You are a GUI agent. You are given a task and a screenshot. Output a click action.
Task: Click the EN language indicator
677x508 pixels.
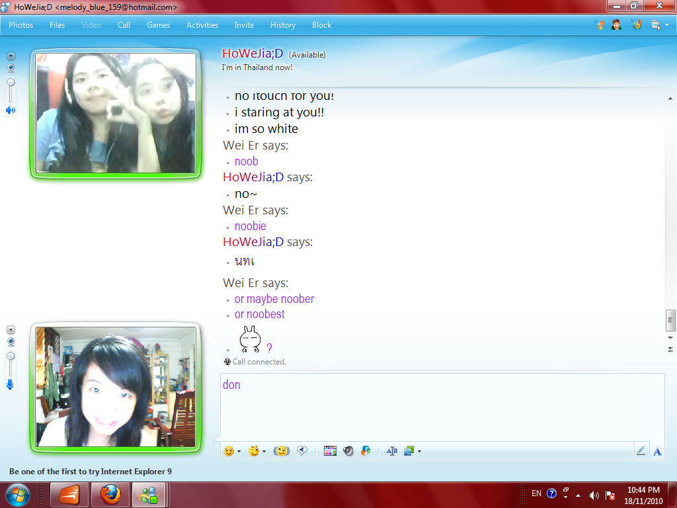(x=536, y=493)
